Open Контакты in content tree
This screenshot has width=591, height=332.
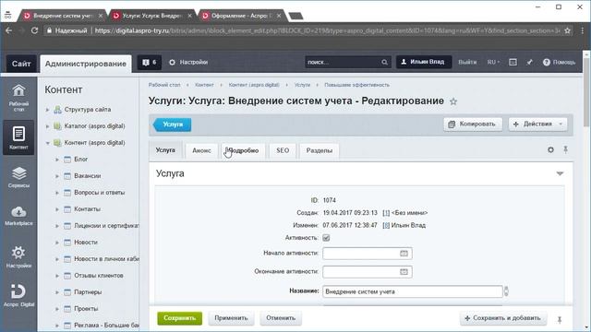(x=87, y=209)
